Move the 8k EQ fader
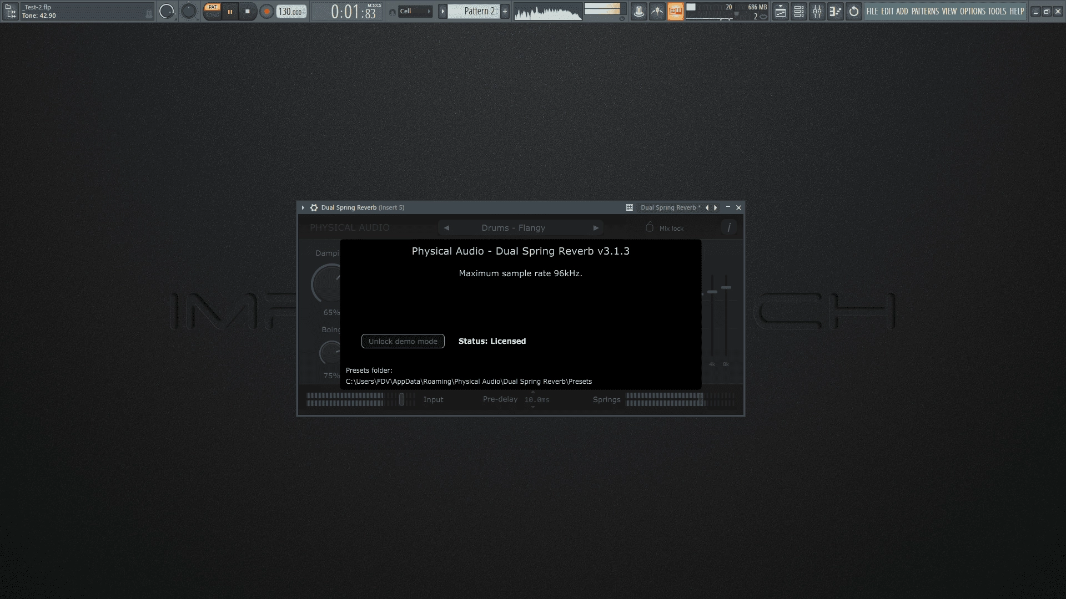The width and height of the screenshot is (1066, 599). [x=726, y=288]
